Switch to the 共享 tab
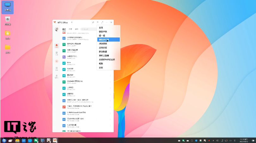 [x=70, y=29]
